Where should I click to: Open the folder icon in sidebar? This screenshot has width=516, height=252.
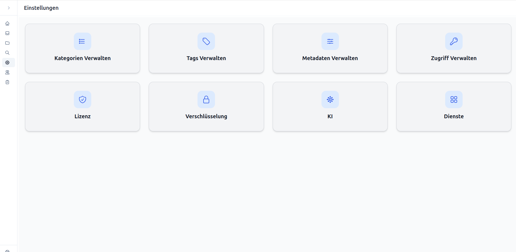pos(7,43)
